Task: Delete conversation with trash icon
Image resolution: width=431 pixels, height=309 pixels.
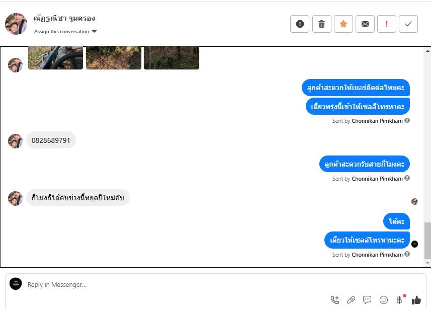Action: click(x=321, y=24)
